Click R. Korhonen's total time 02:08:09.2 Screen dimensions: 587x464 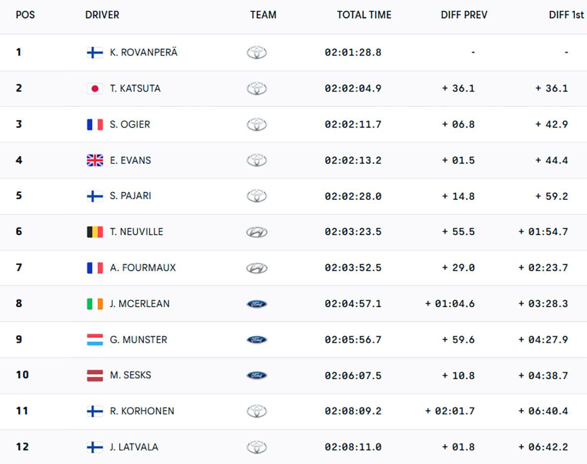[x=353, y=411]
